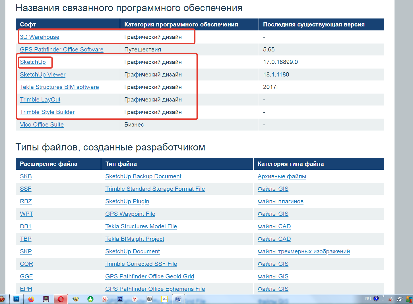Open the red Yandex Я taskbar icon
Image resolution: width=413 pixels, height=304 pixels.
pyautogui.click(x=105, y=299)
